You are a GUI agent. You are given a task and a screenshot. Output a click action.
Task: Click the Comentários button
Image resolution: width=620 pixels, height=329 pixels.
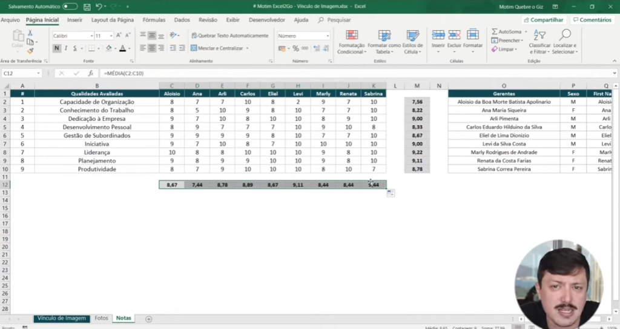(592, 20)
